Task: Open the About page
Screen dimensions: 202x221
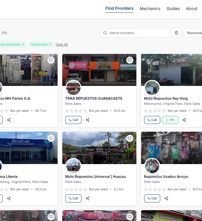Action: coord(192,9)
